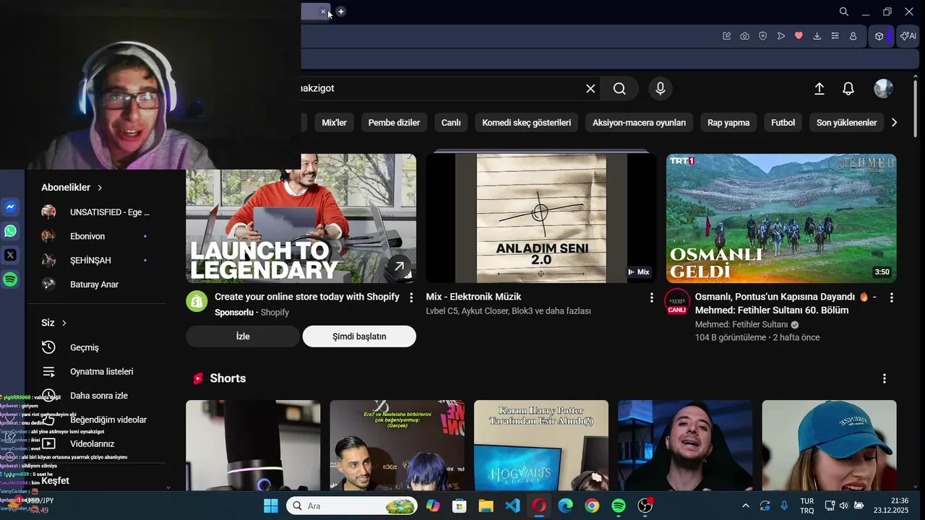
Task: Select the Mix'ler filter chip
Action: 334,123
